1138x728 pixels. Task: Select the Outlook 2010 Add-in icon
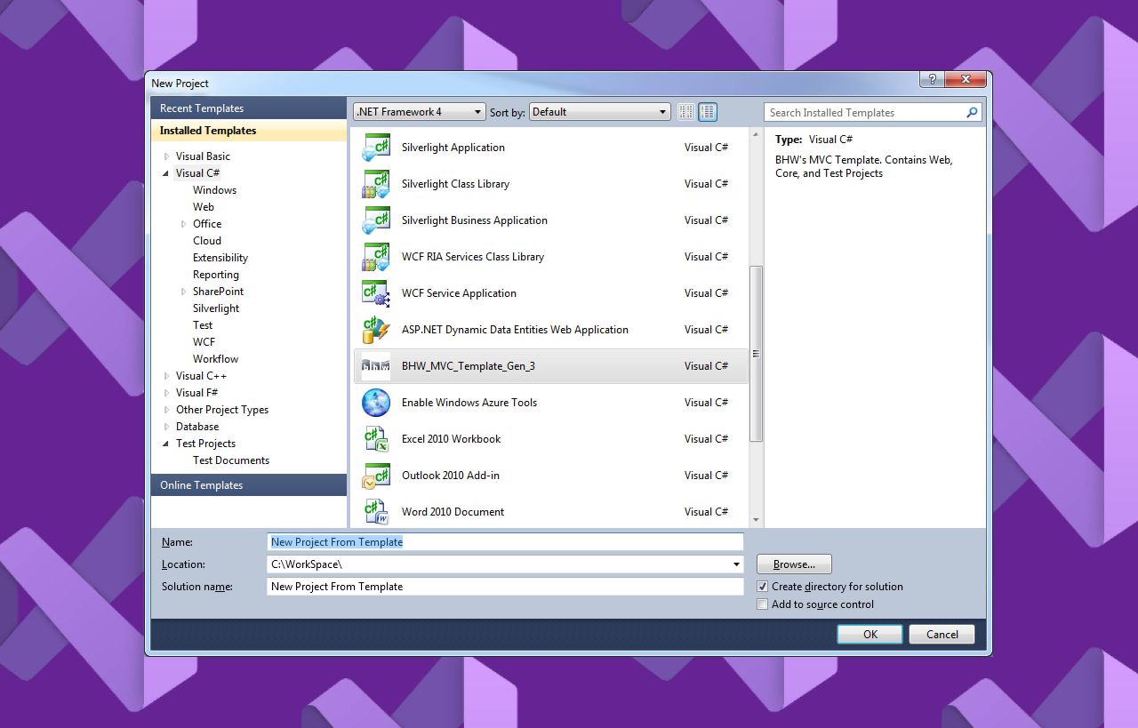coord(376,476)
